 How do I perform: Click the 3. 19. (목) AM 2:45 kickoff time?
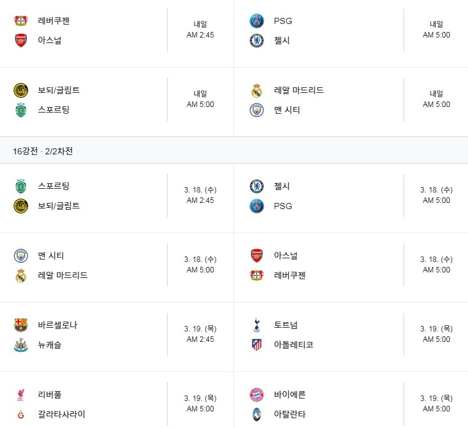pyautogui.click(x=200, y=335)
